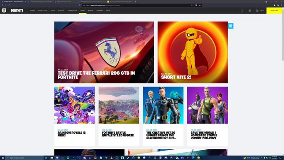Image resolution: width=284 pixels, height=160 pixels.
Task: Select the News menu item
Action: pyautogui.click(x=83, y=11)
